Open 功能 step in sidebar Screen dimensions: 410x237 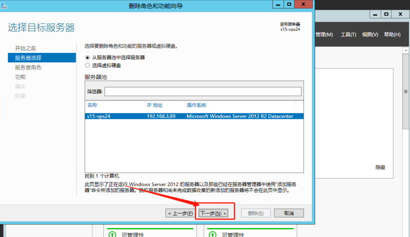pos(20,77)
